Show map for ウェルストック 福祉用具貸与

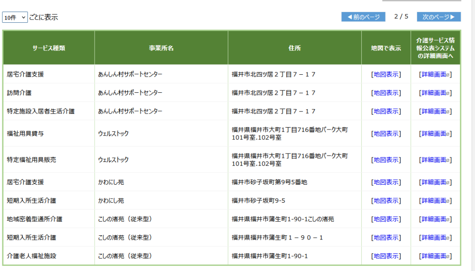click(x=386, y=133)
